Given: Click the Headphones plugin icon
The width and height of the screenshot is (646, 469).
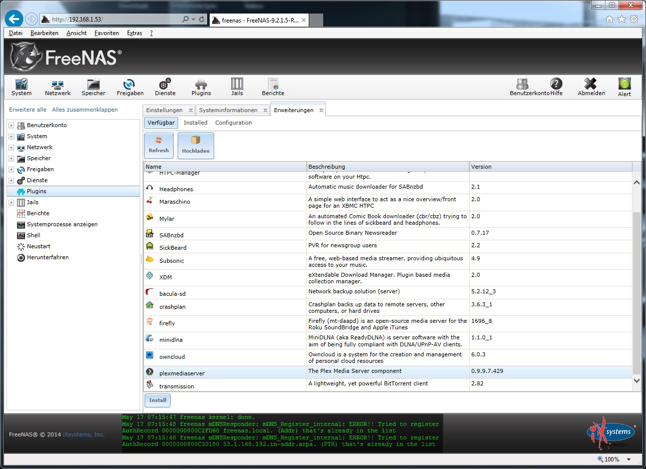Looking at the screenshot, I should point(150,188).
